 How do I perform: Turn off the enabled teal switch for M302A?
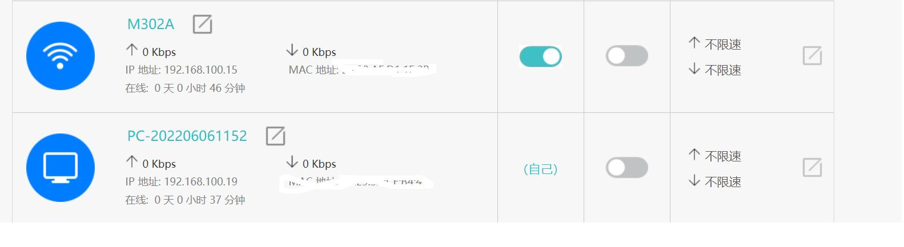540,56
